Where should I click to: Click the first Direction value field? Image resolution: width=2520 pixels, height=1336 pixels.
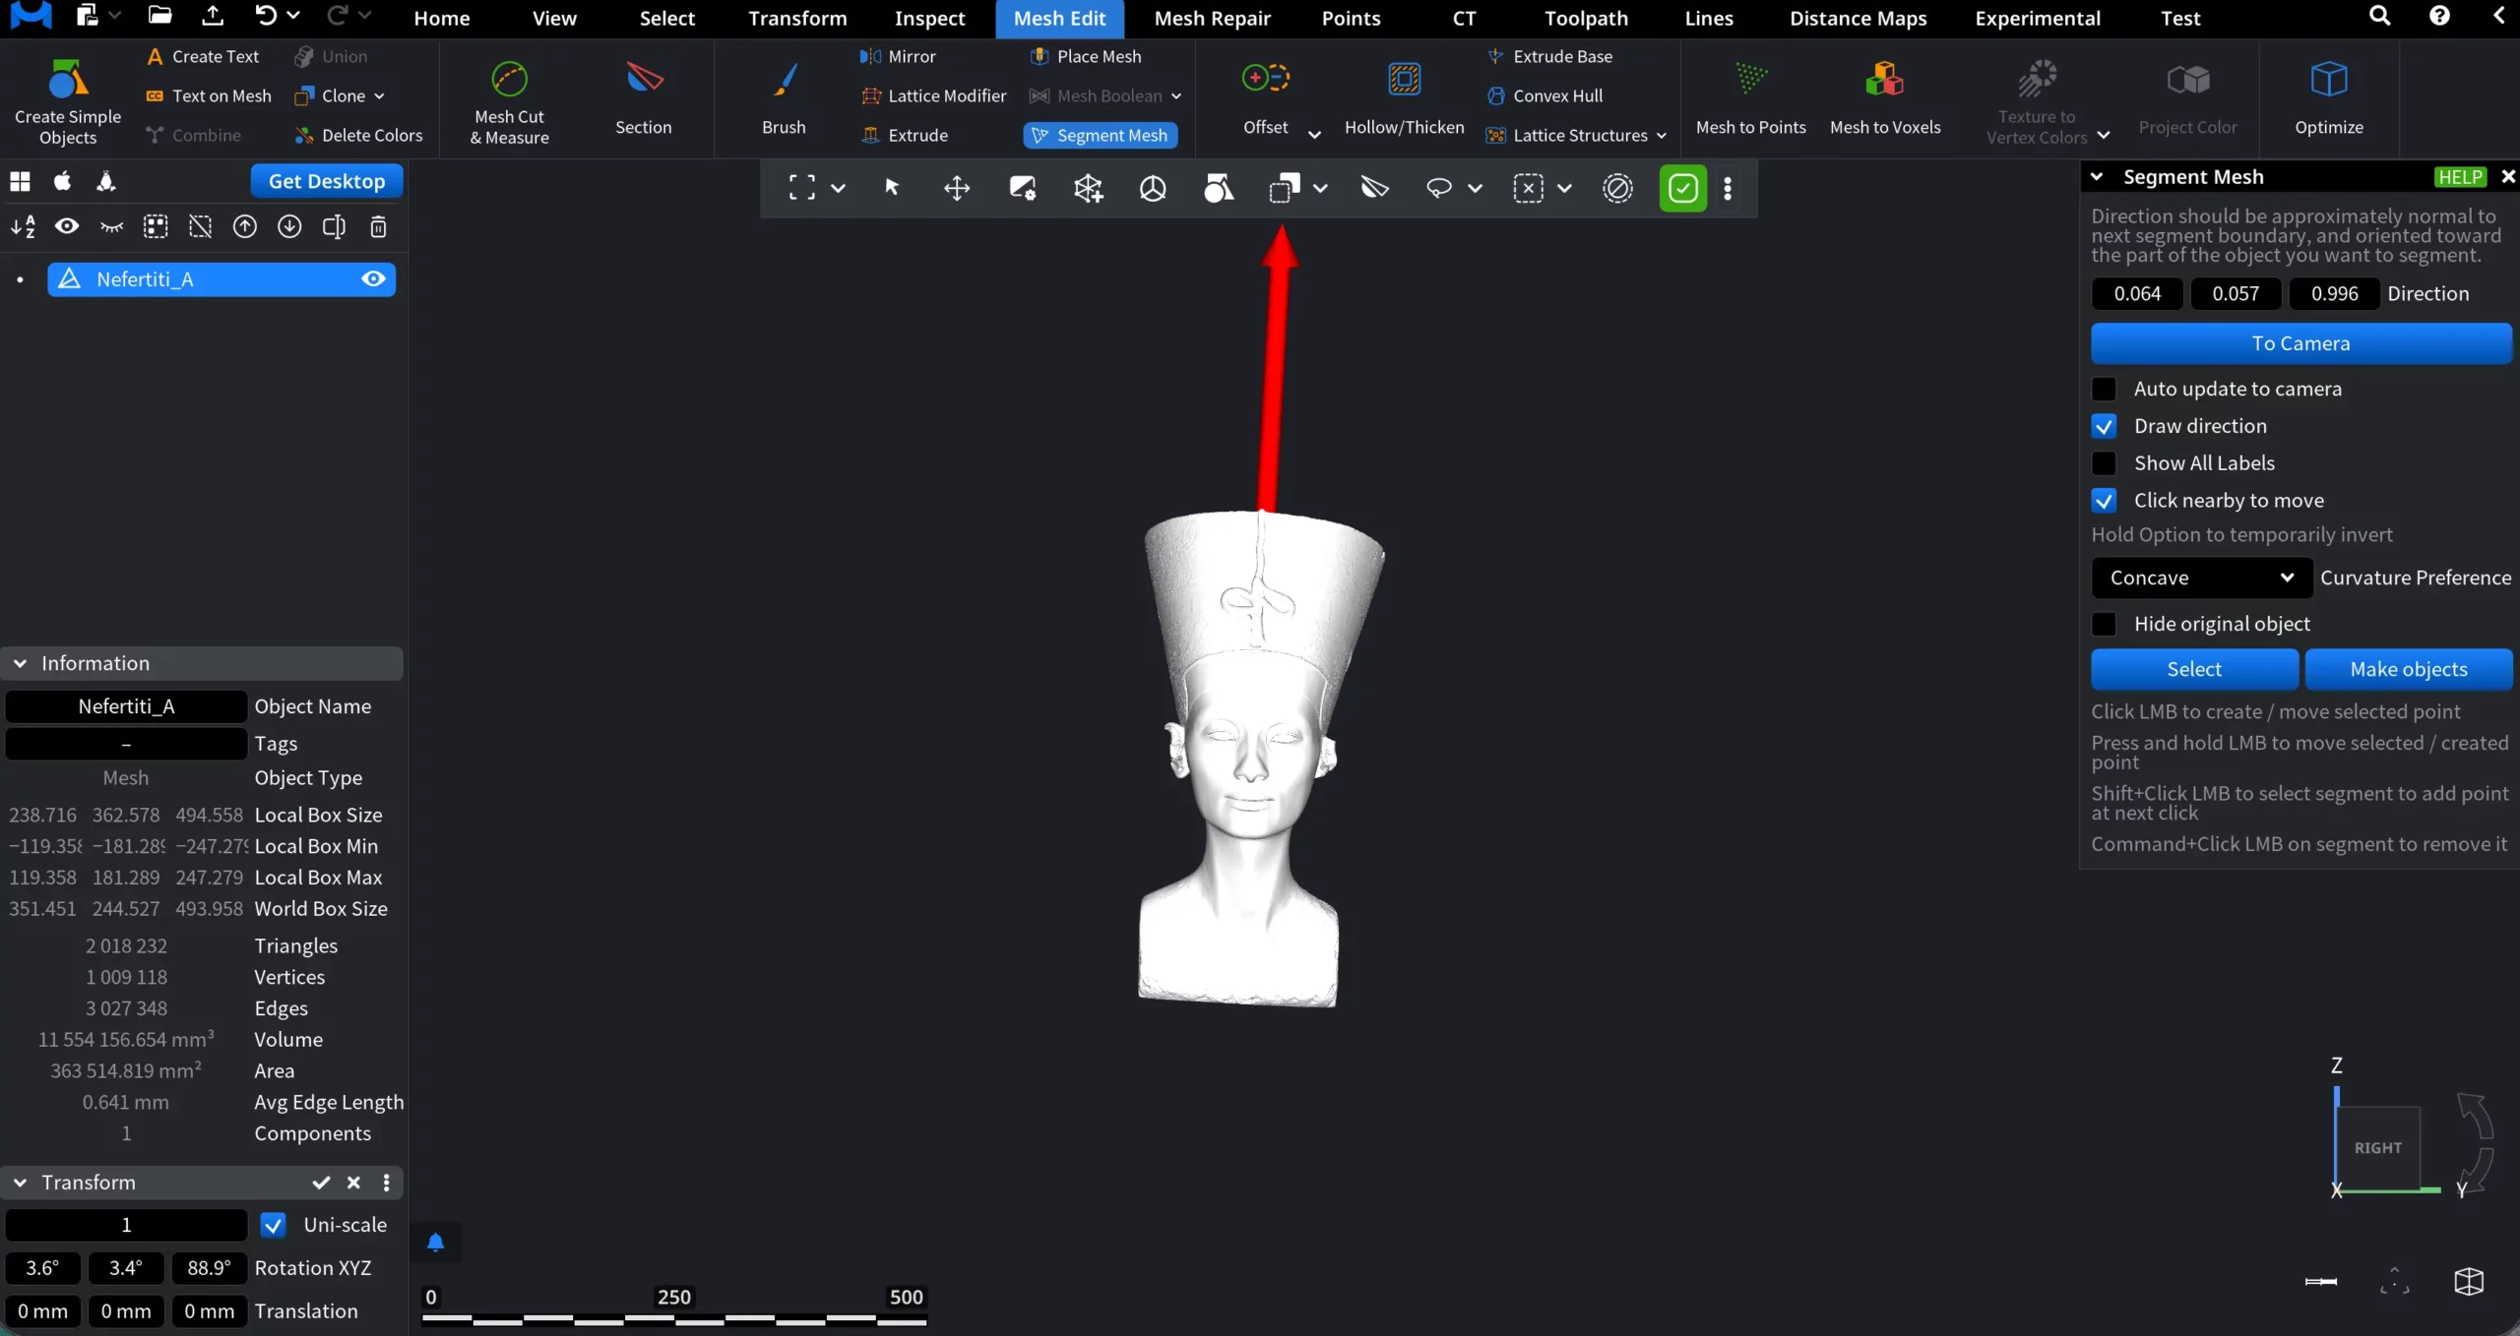(x=2136, y=293)
